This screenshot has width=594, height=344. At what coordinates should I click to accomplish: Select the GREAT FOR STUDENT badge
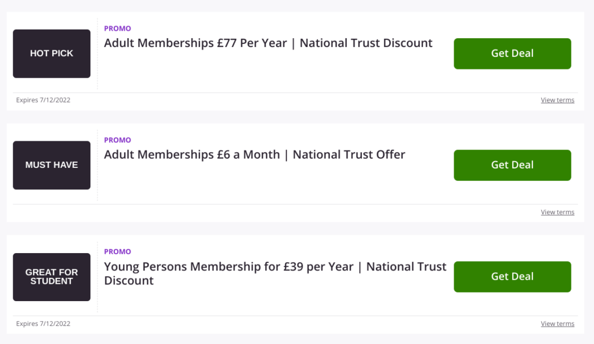click(52, 277)
